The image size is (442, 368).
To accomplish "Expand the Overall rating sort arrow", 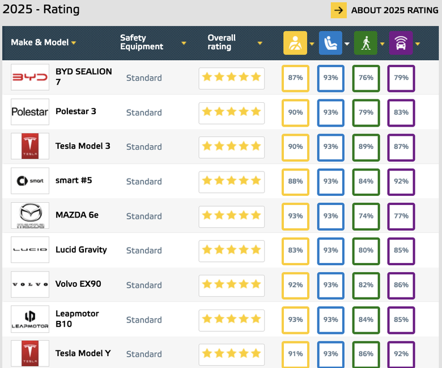I will click(x=260, y=43).
